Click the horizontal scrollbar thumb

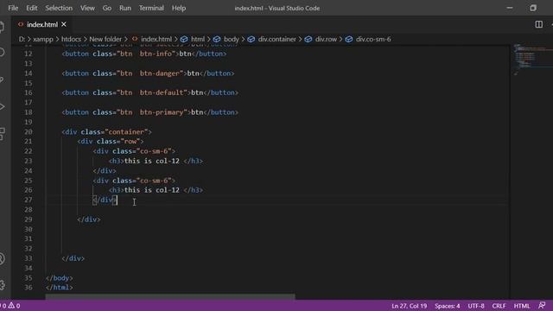pyautogui.click(x=170, y=297)
